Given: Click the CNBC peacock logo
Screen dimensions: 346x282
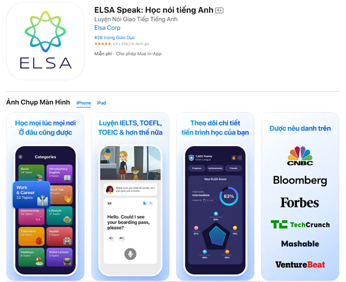Looking at the screenshot, I should (300, 156).
